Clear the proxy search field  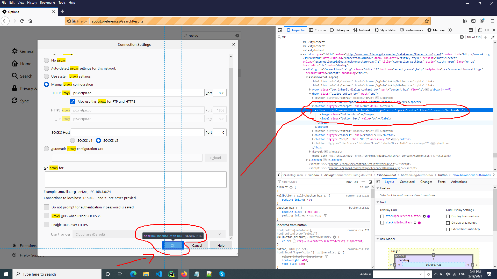tap(237, 36)
